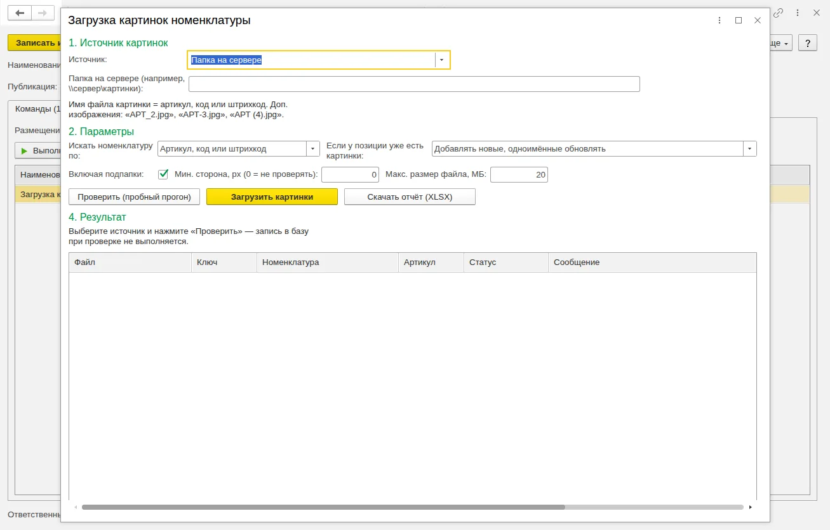Click the heading 1. Источник картинок
Image resolution: width=830 pixels, height=530 pixels.
[118, 42]
